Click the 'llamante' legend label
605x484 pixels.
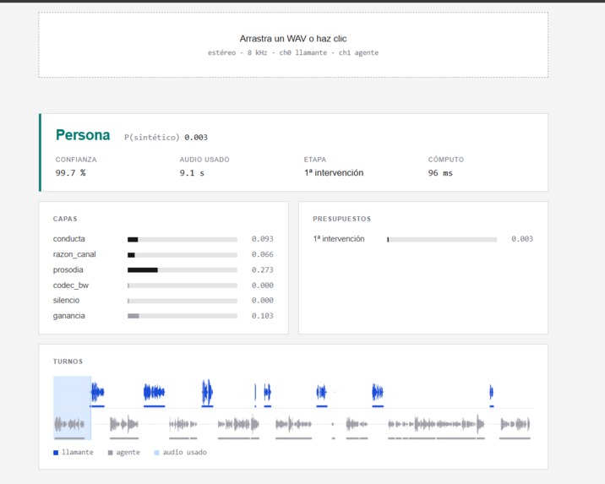coord(78,452)
